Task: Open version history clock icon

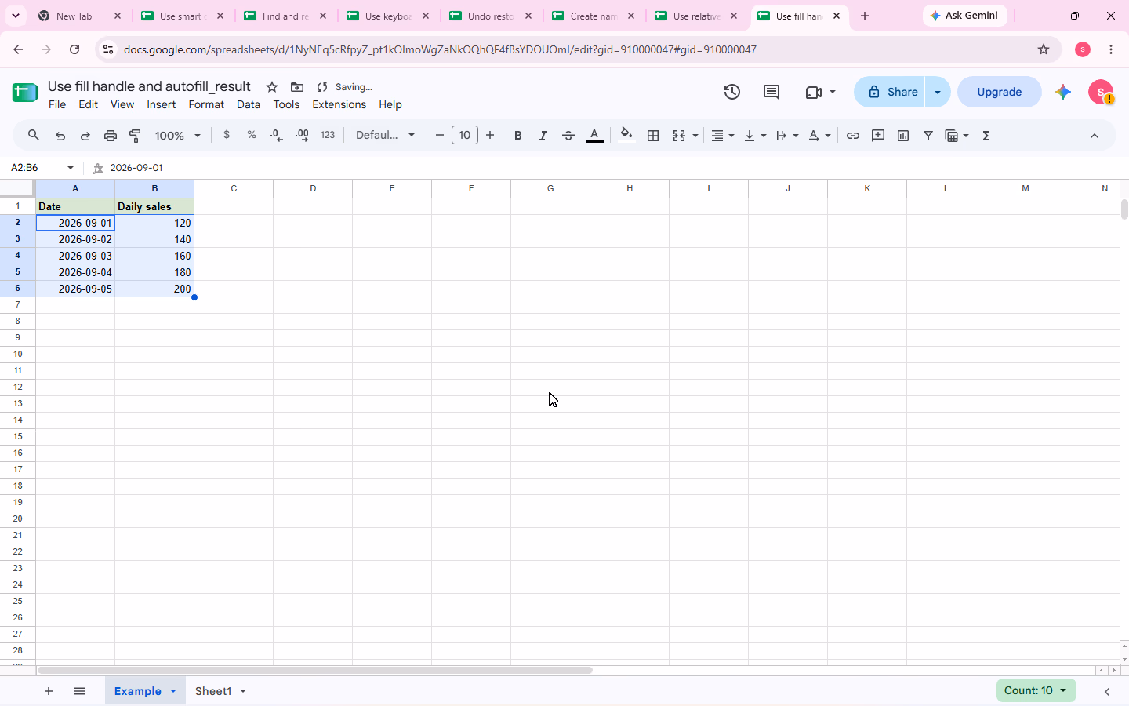Action: [x=732, y=92]
